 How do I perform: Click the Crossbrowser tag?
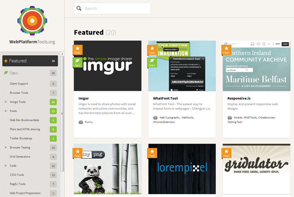point(266,117)
